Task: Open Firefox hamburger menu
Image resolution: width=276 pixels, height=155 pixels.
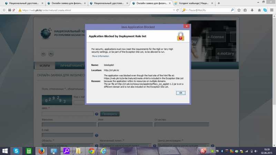Action: pos(272,10)
